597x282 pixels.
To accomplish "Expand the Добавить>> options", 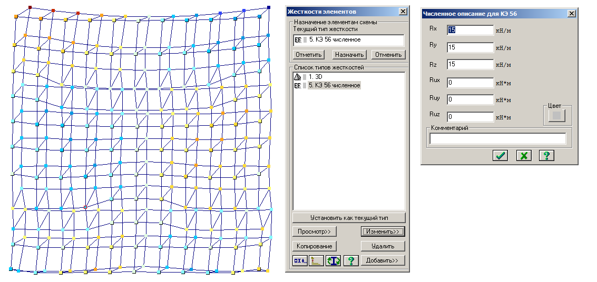I will click(x=383, y=261).
